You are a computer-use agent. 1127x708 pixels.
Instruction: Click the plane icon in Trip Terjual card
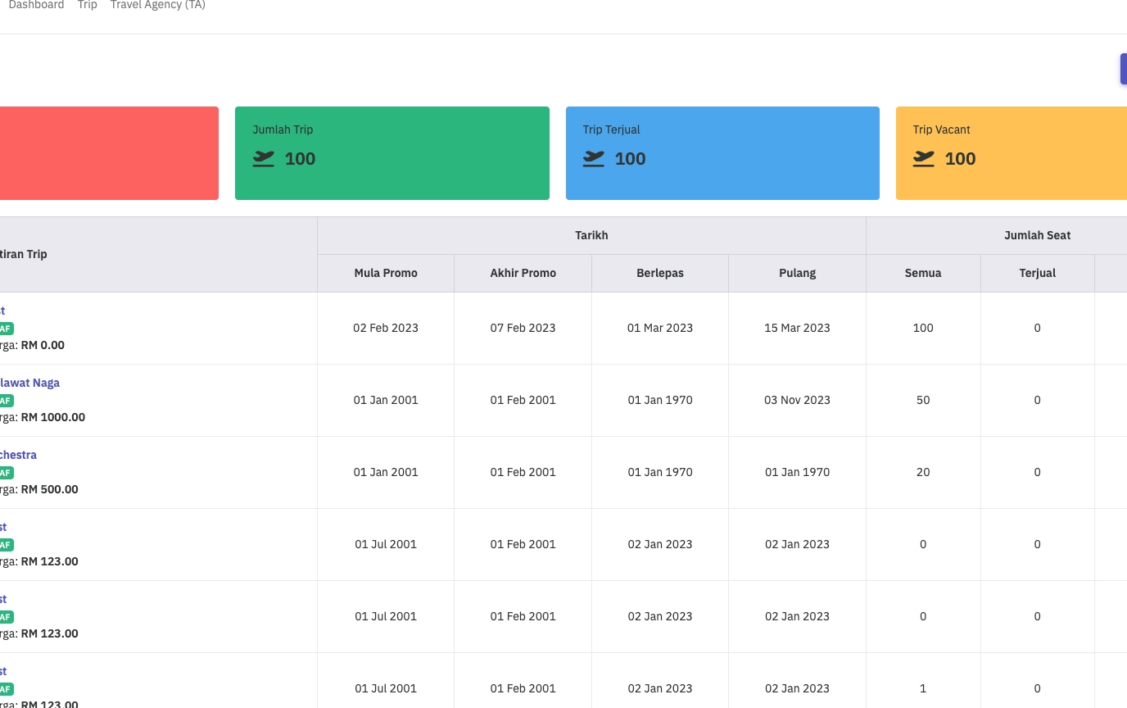coord(594,159)
